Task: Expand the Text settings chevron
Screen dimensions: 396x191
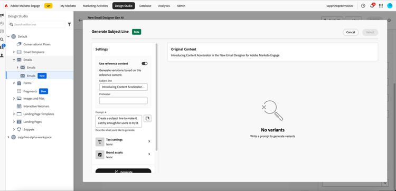Action: (x=149, y=141)
